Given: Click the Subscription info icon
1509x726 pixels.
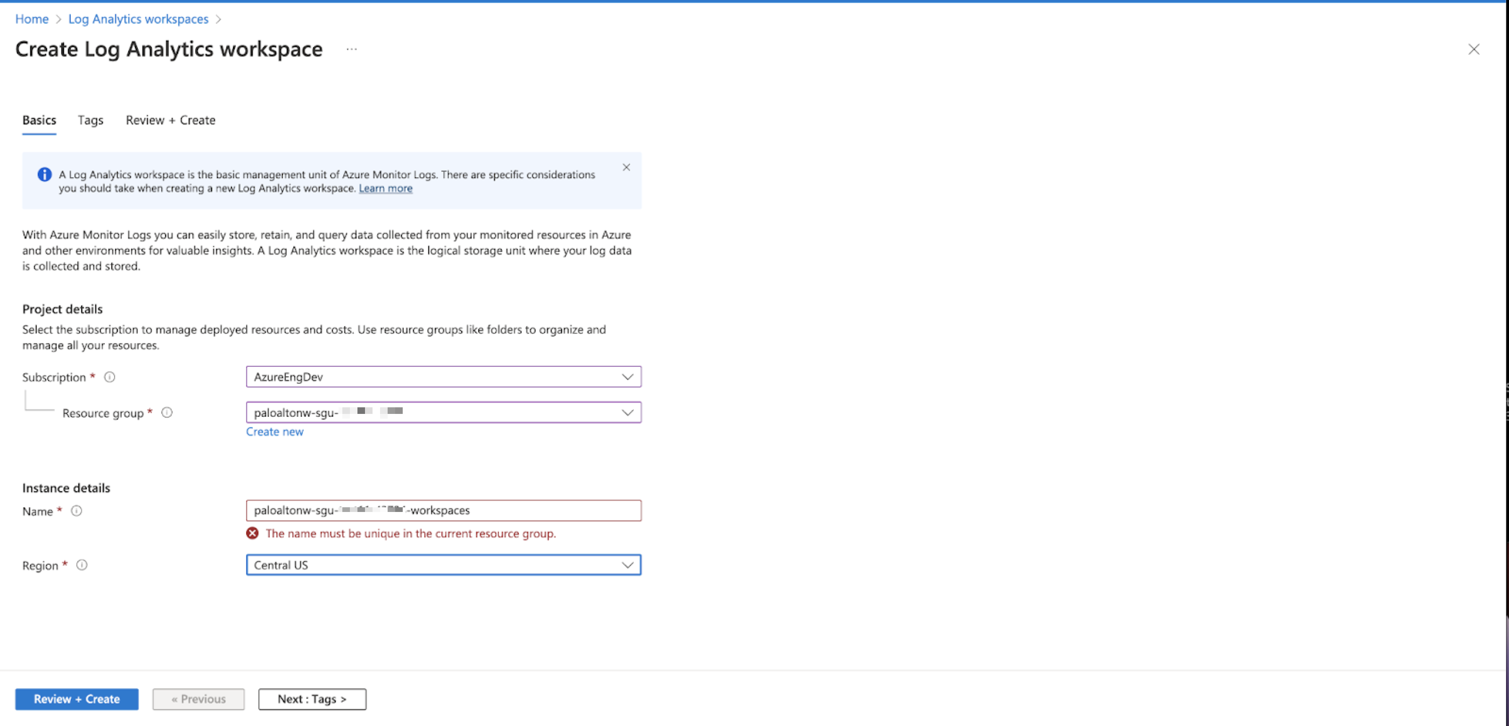Looking at the screenshot, I should [109, 377].
